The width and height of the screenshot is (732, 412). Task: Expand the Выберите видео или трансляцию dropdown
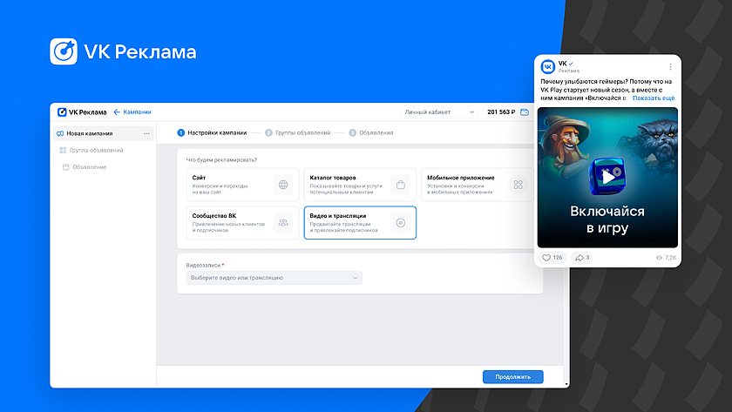click(274, 278)
